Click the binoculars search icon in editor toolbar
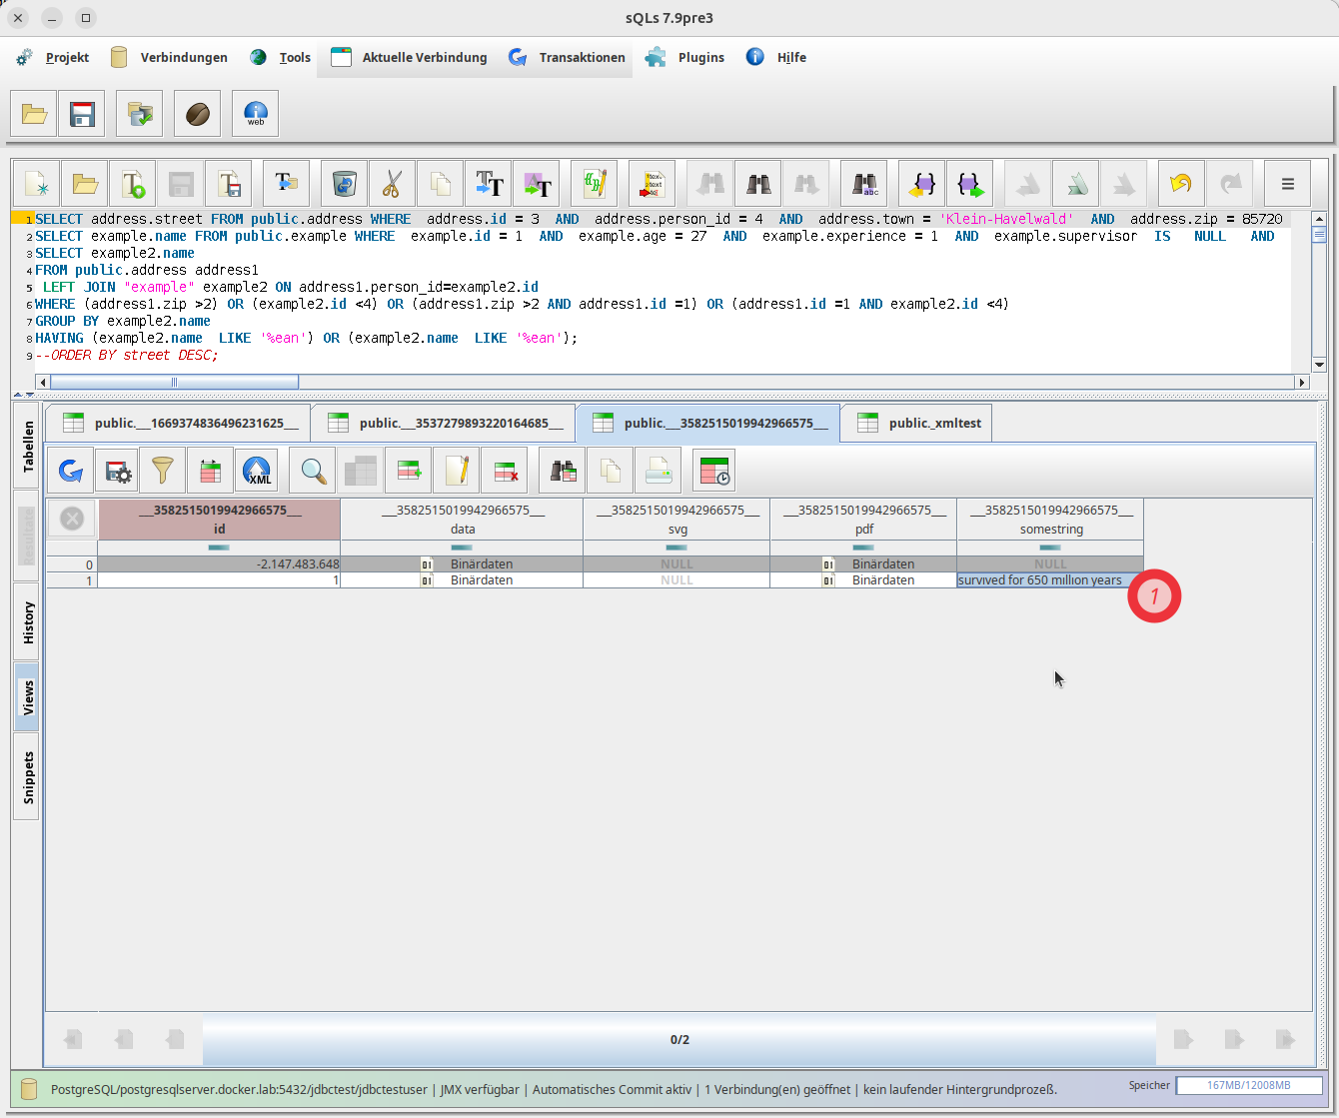The image size is (1339, 1118). [x=758, y=184]
